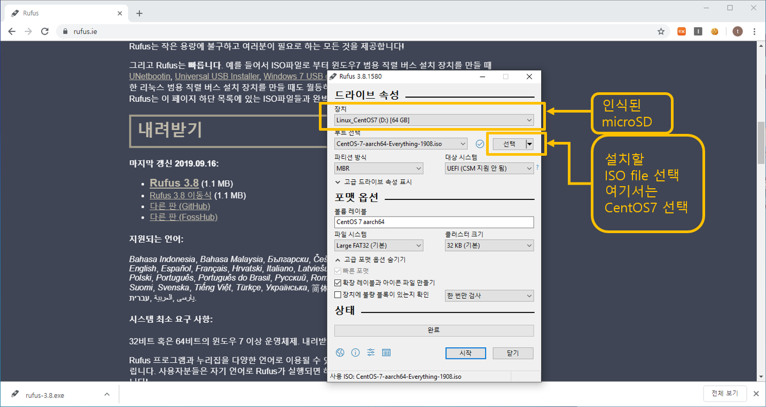Click the 완료 progress status bar
The image size is (766, 407).
pyautogui.click(x=434, y=330)
